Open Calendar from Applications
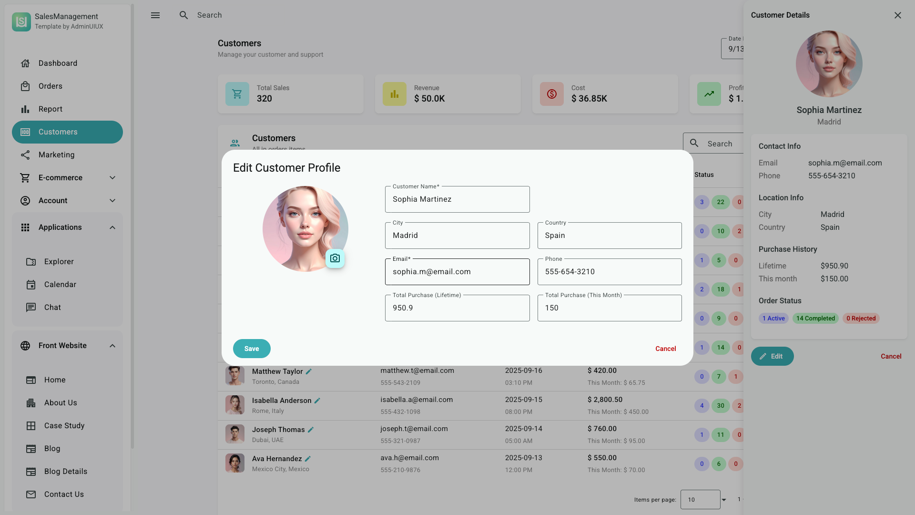Screen dimensions: 915x515 click(60, 285)
